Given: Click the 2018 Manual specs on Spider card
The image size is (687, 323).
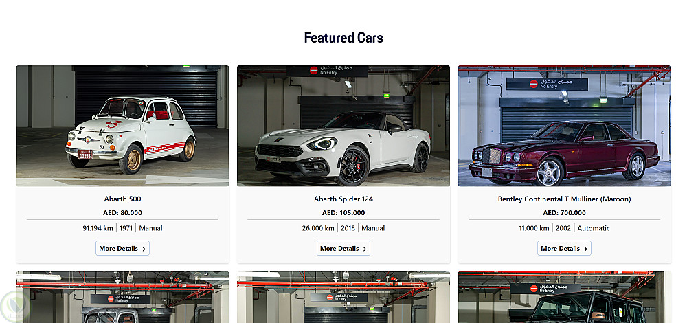Looking at the screenshot, I should click(x=361, y=228).
